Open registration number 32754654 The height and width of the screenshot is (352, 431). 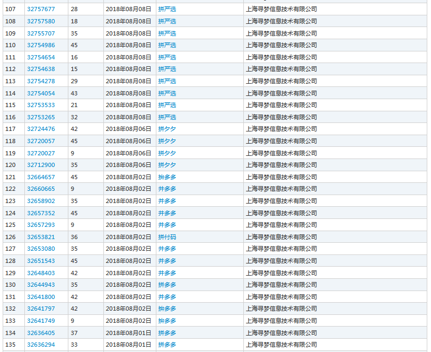(41, 57)
